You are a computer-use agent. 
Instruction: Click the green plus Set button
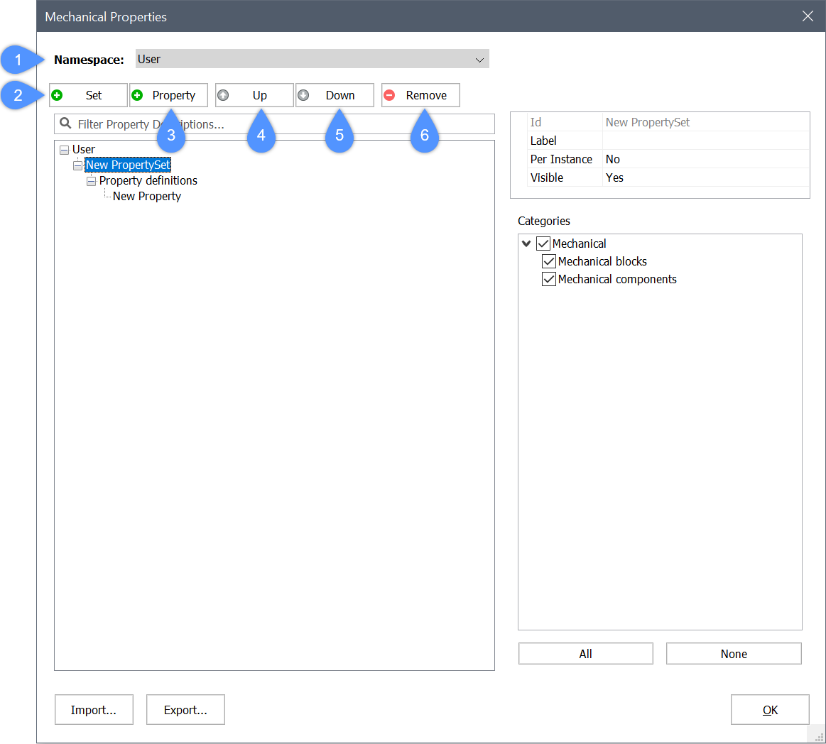[88, 95]
